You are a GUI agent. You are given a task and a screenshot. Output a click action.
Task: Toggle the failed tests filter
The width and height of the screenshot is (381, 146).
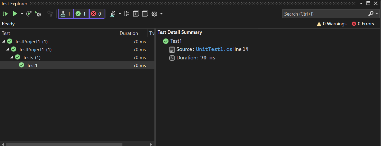click(x=97, y=14)
